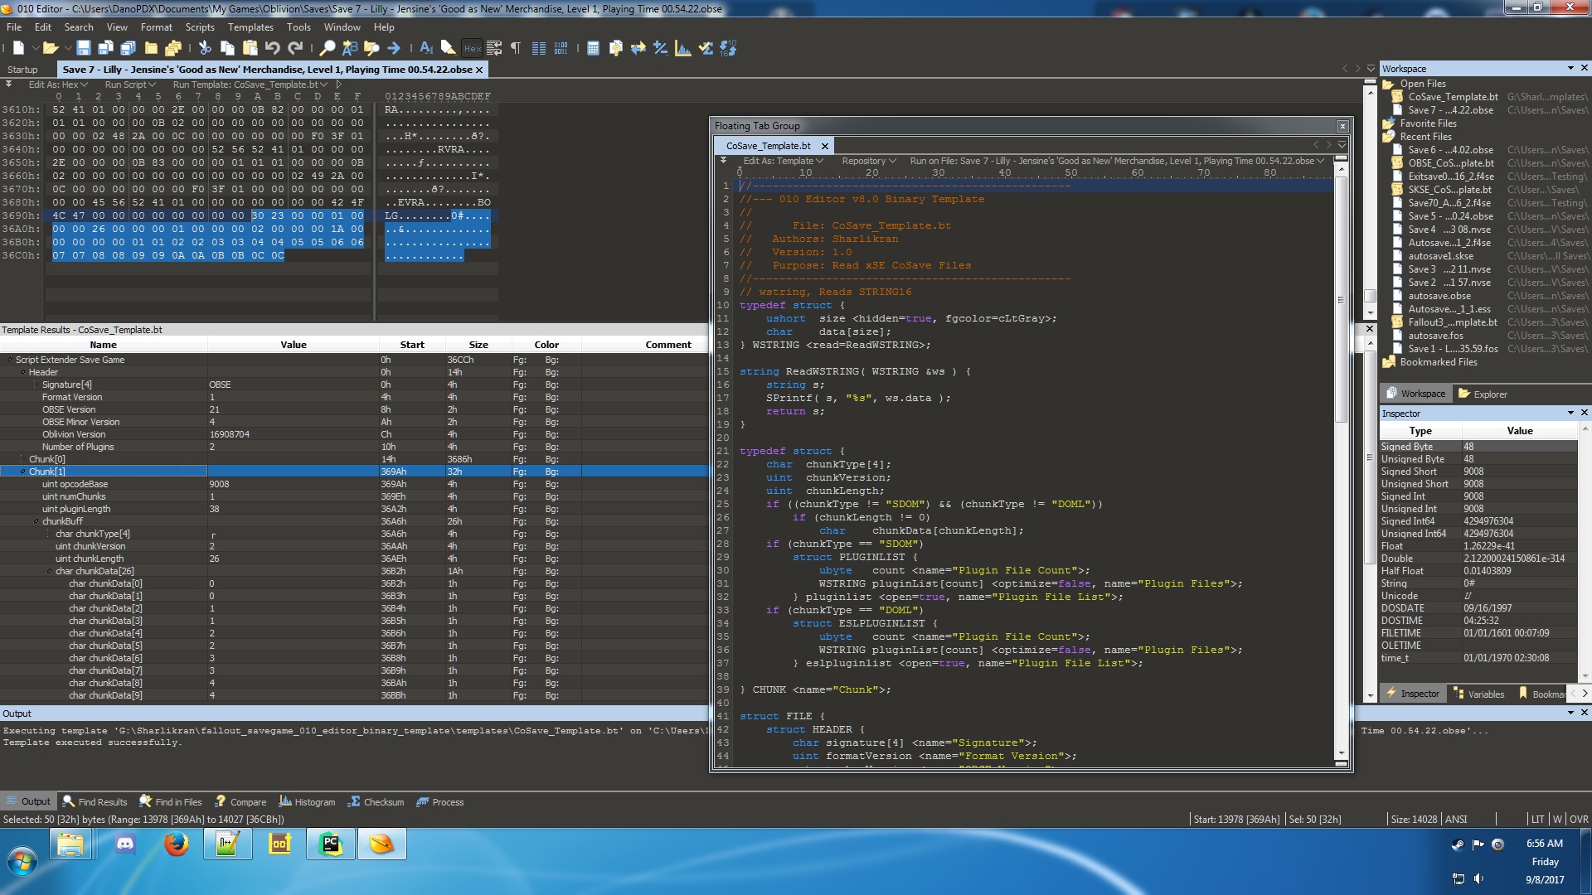Click the Undo arrow icon
Image resolution: width=1592 pixels, height=895 pixels.
click(272, 48)
